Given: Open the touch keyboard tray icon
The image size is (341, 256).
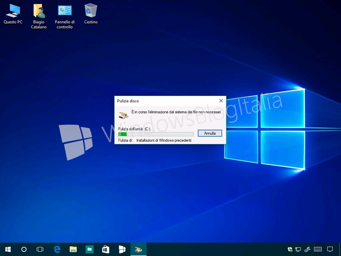Looking at the screenshot, I should 318,249.
